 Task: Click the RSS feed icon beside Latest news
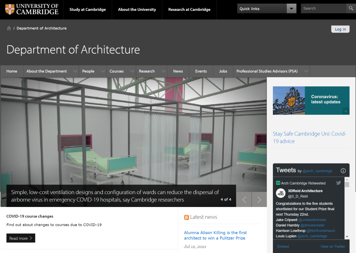point(186,217)
